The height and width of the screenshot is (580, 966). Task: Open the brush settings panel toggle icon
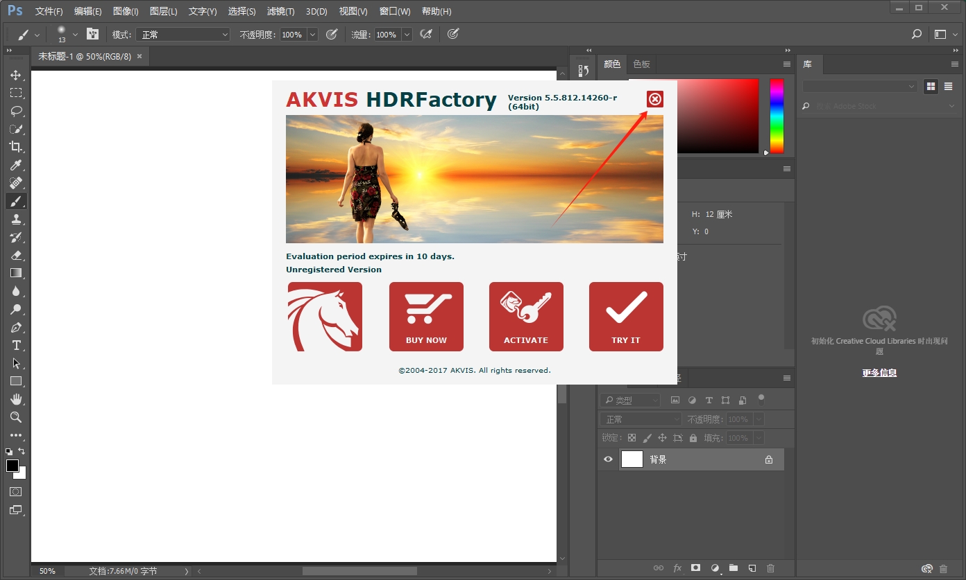coord(93,34)
